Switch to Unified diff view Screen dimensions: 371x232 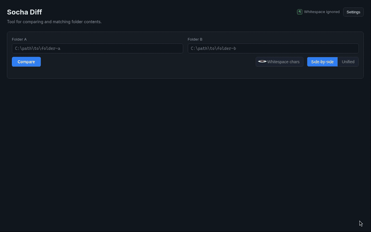point(348,62)
